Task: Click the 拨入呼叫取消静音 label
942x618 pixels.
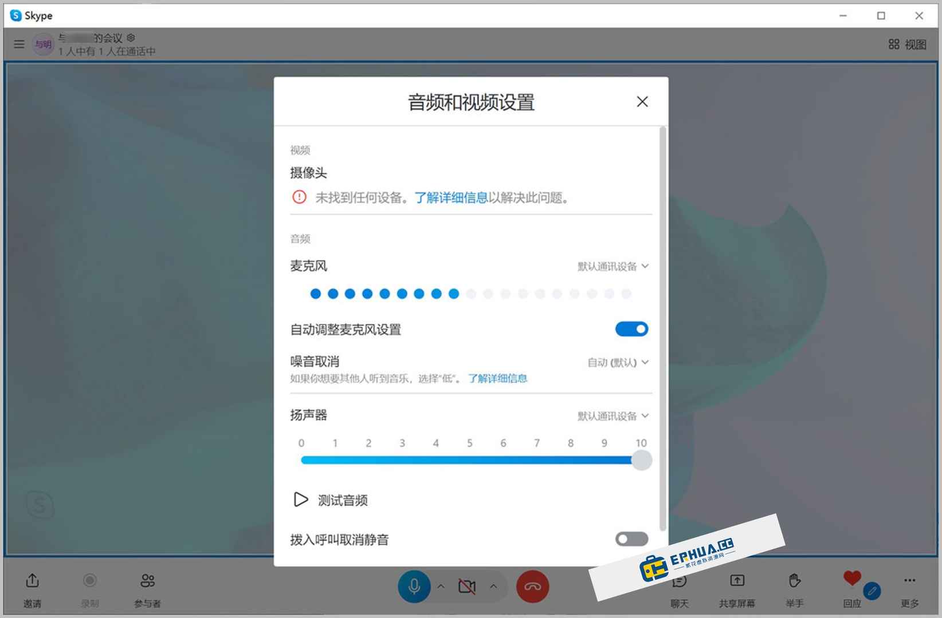Action: coord(339,540)
